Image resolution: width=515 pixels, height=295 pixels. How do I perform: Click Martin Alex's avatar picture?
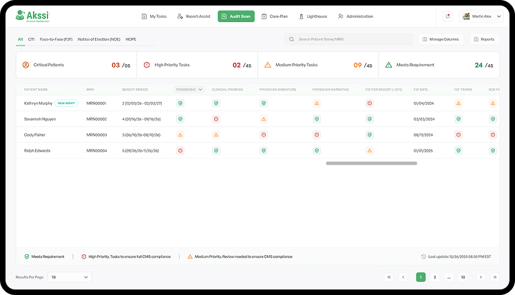466,16
